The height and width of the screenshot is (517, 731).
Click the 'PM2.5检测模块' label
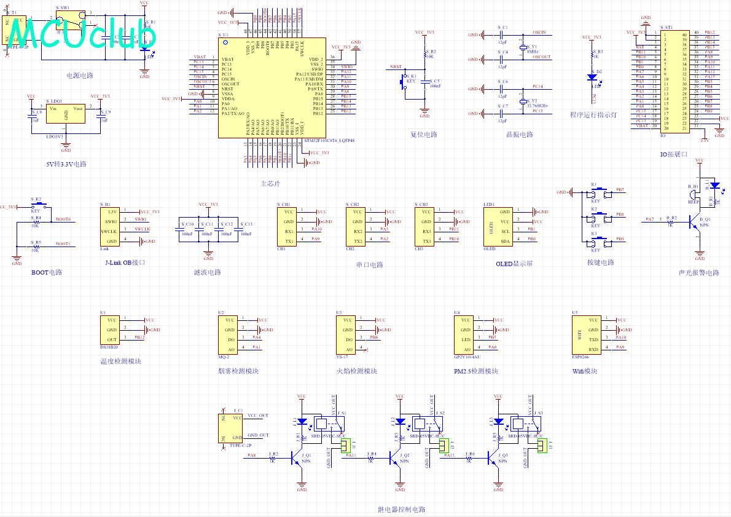click(x=476, y=371)
